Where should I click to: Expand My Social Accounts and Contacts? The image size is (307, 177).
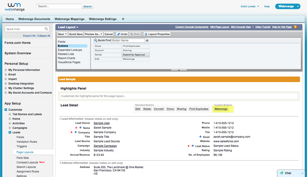6,93
